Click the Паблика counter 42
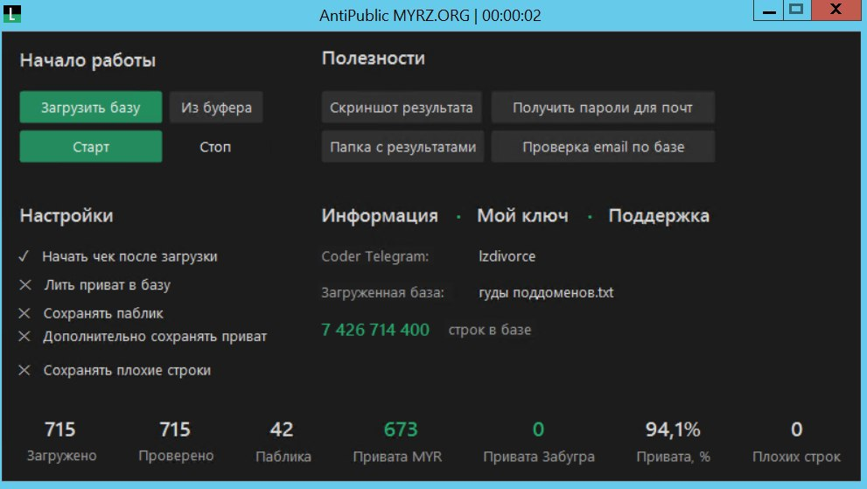 pyautogui.click(x=282, y=430)
